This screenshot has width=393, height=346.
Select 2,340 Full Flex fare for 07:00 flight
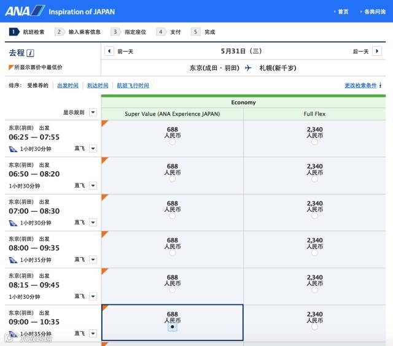(x=314, y=216)
